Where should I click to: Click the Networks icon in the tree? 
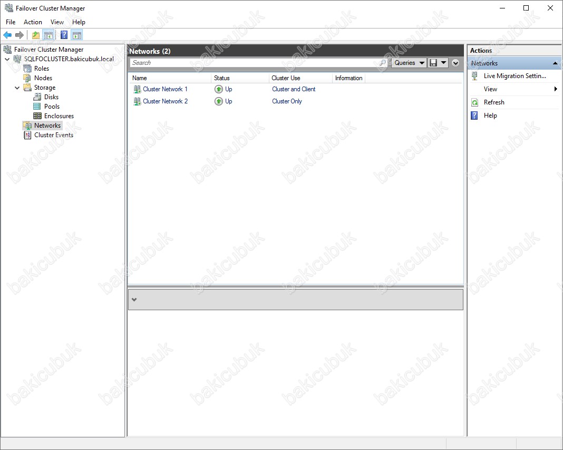(27, 126)
